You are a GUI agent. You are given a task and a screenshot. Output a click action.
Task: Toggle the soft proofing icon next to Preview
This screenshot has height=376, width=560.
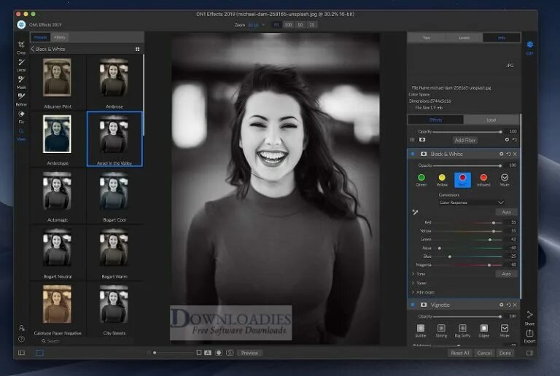(x=230, y=353)
